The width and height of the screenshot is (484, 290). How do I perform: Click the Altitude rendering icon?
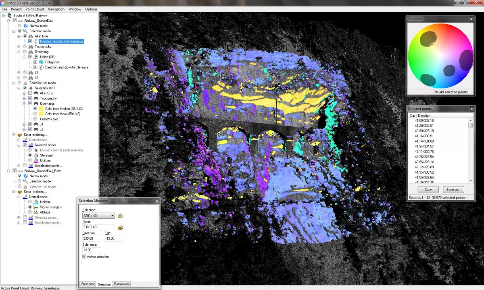point(36,212)
